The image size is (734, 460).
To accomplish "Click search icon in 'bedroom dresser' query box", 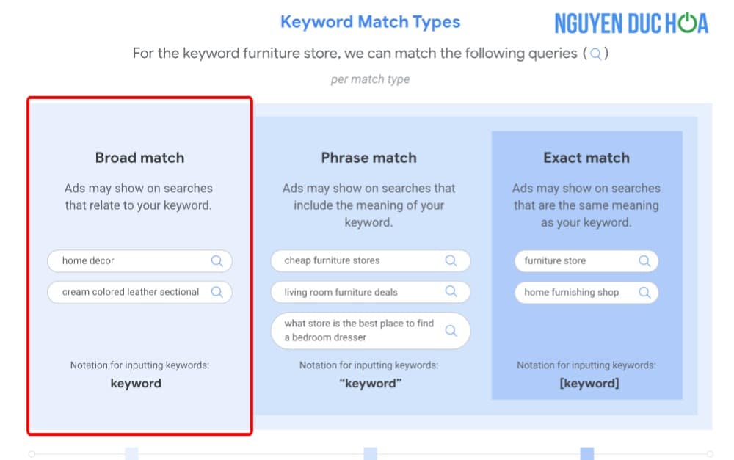I will (x=451, y=330).
